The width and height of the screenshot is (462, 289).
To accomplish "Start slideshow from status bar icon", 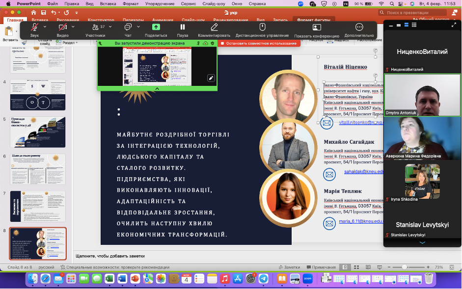I will pos(380,267).
